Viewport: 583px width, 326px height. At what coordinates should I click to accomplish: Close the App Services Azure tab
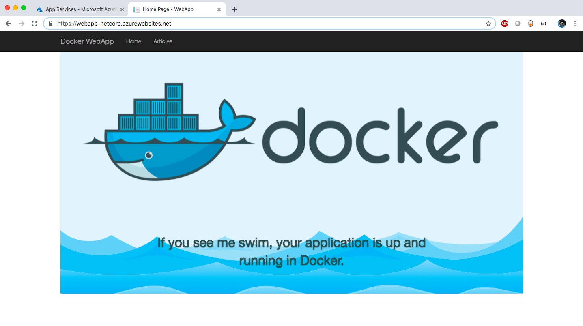(122, 9)
